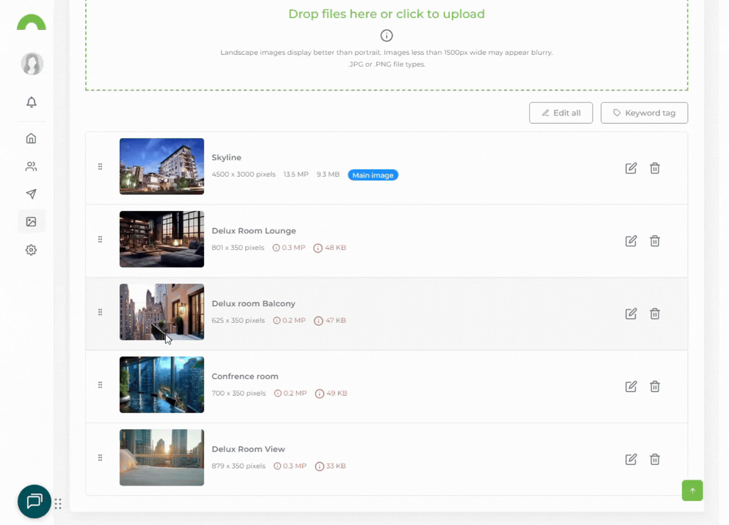Click the green scroll-to-top arrow button
The width and height of the screenshot is (729, 525).
[692, 490]
